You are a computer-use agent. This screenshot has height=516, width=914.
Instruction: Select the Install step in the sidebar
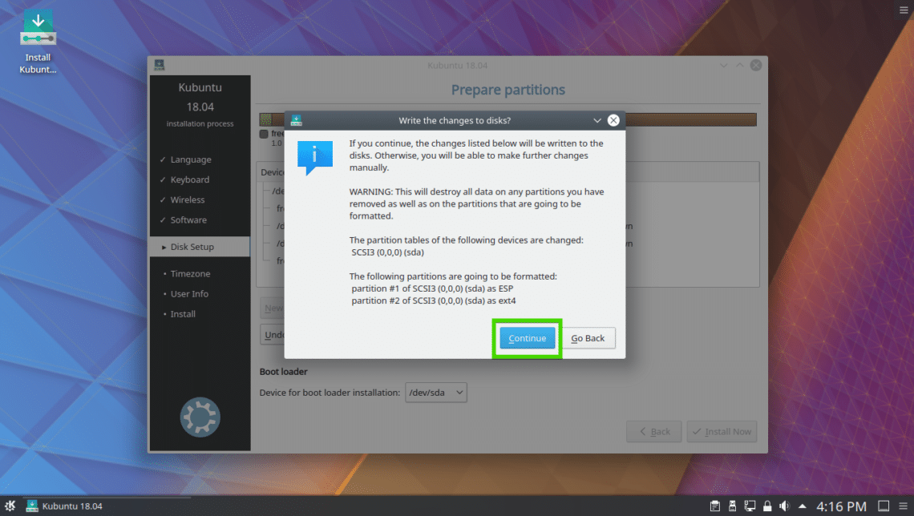click(183, 314)
